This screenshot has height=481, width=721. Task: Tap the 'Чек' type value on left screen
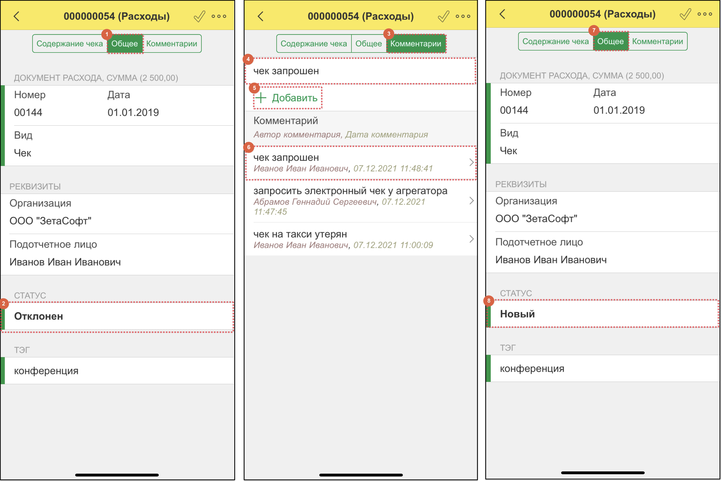pos(23,153)
